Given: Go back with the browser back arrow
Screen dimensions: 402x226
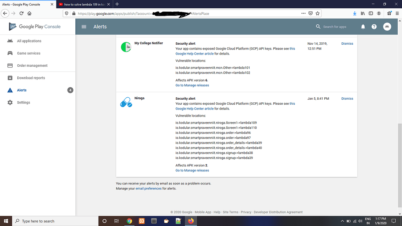Looking at the screenshot, I should [x=5, y=13].
